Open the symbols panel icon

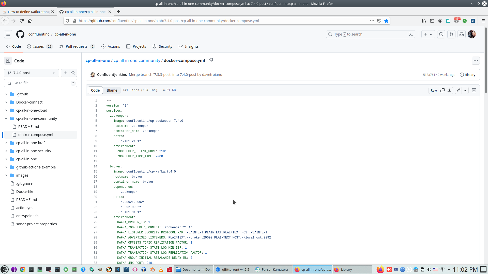tap(474, 90)
